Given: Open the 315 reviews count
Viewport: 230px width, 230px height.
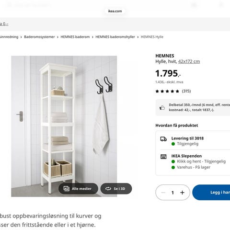Looking at the screenshot, I should (x=186, y=91).
